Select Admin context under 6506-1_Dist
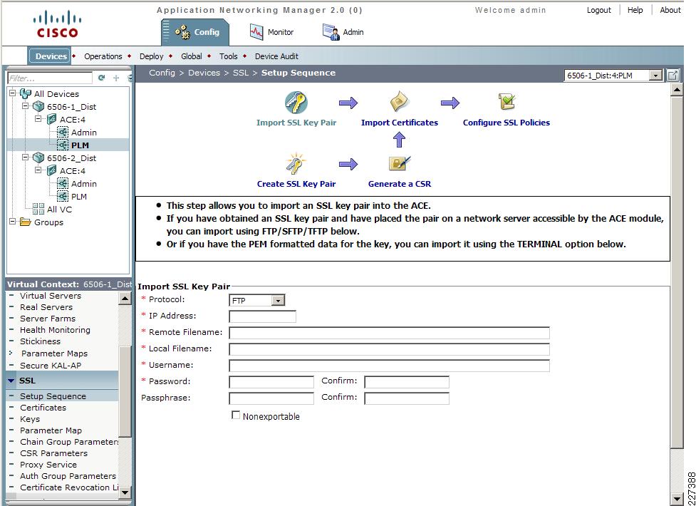The width and height of the screenshot is (696, 506). 84,133
